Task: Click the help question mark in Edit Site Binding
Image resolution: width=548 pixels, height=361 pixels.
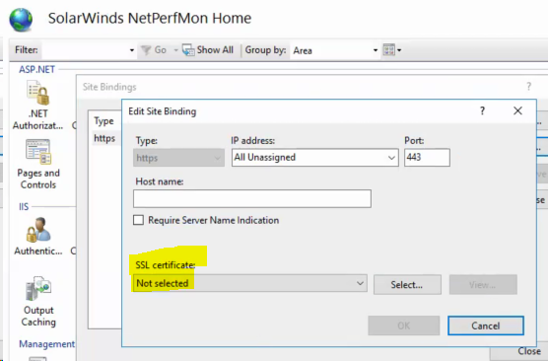Action: click(x=482, y=110)
